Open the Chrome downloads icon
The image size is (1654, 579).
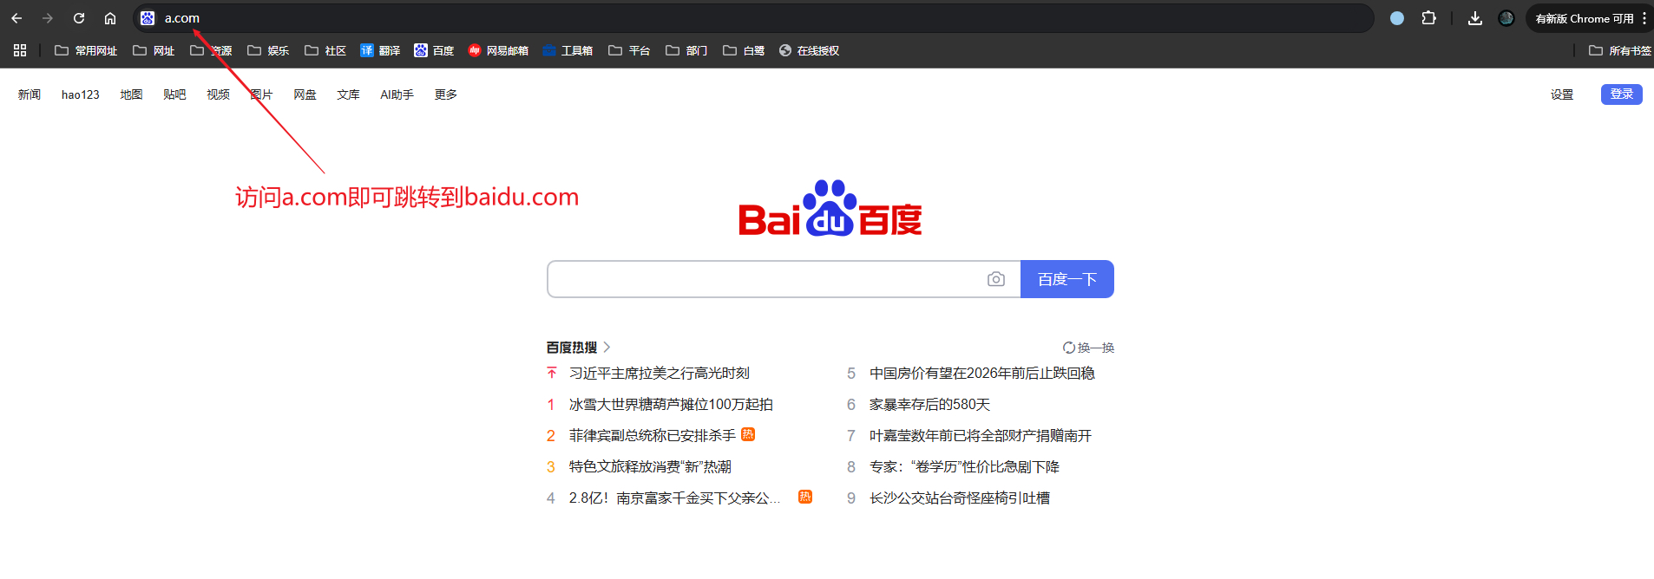click(x=1474, y=18)
